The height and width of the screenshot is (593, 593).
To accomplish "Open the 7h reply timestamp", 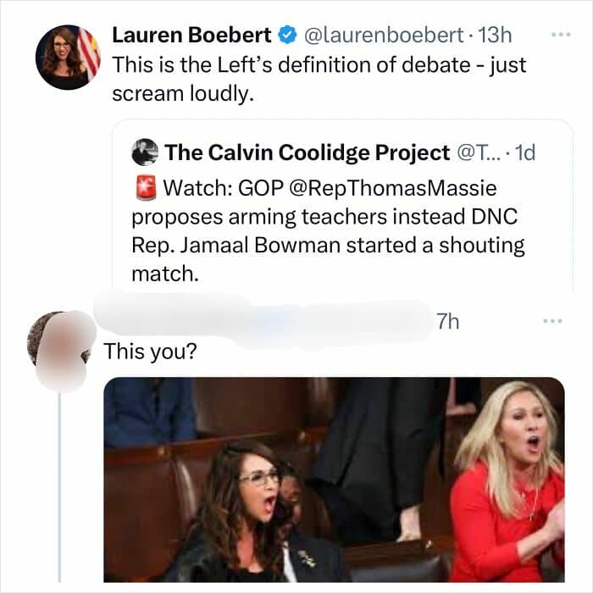I will (x=448, y=322).
